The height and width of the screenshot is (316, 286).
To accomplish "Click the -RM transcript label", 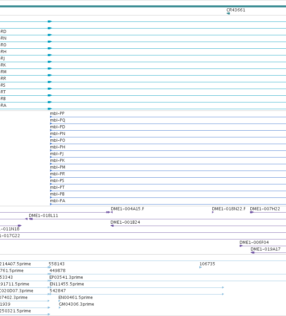I will coord(3,72).
